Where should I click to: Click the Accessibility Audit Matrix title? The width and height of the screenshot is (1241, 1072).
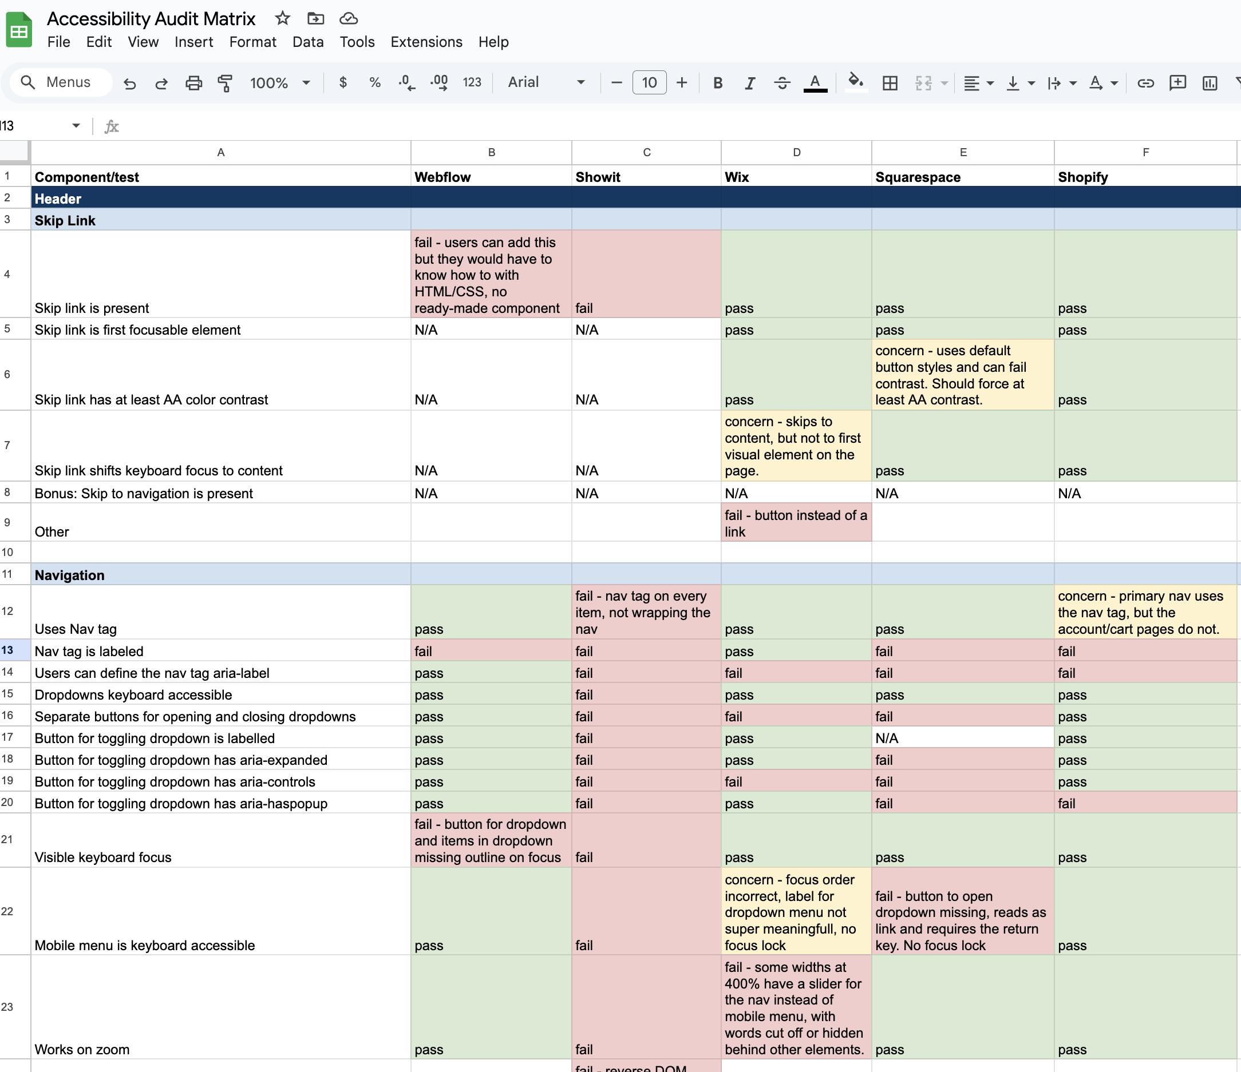pos(151,18)
